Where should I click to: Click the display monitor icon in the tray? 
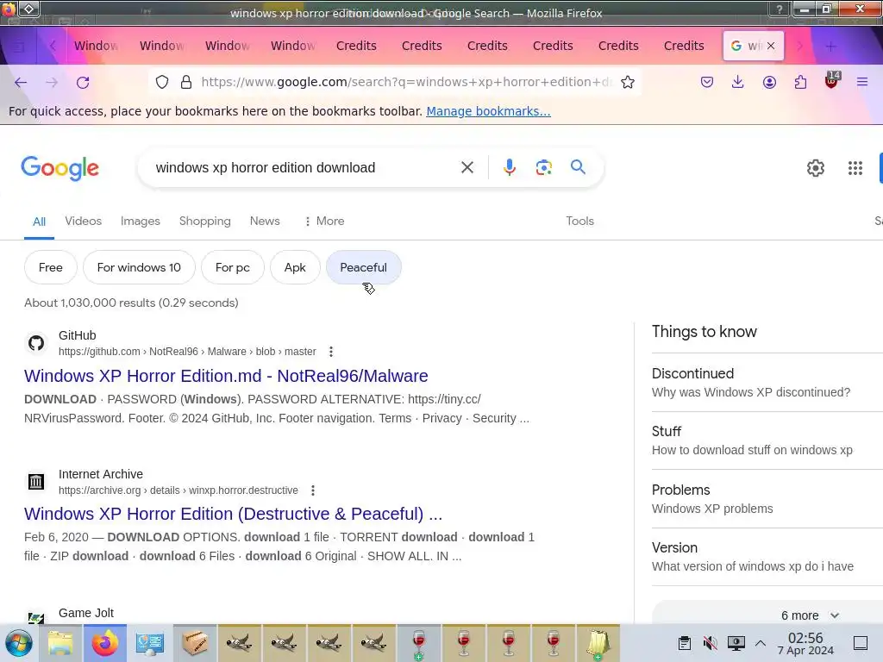(x=736, y=643)
